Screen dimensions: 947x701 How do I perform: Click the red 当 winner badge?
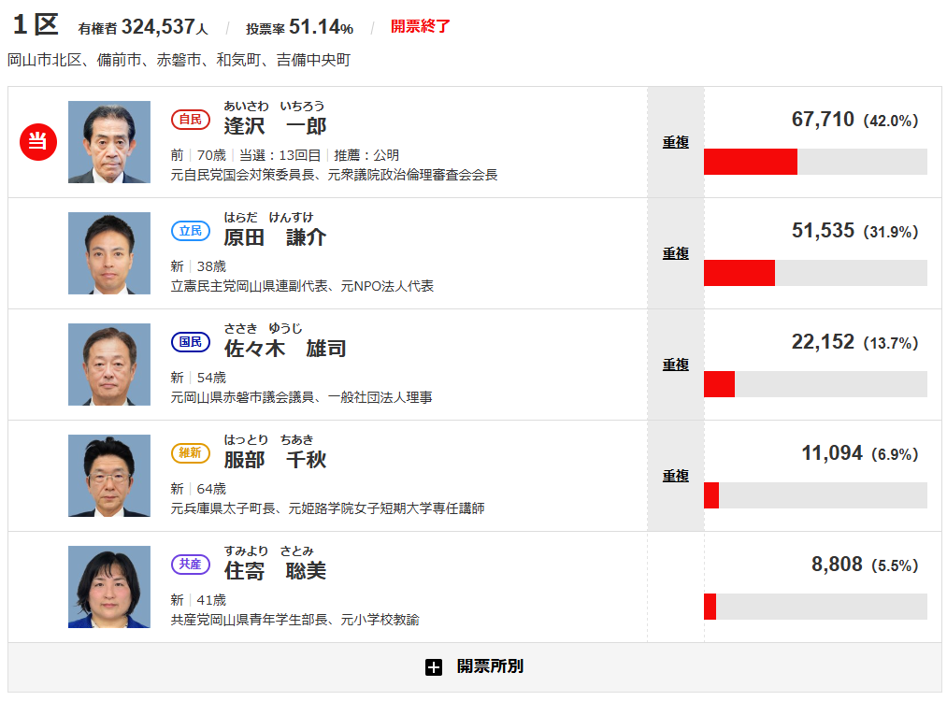tap(39, 141)
